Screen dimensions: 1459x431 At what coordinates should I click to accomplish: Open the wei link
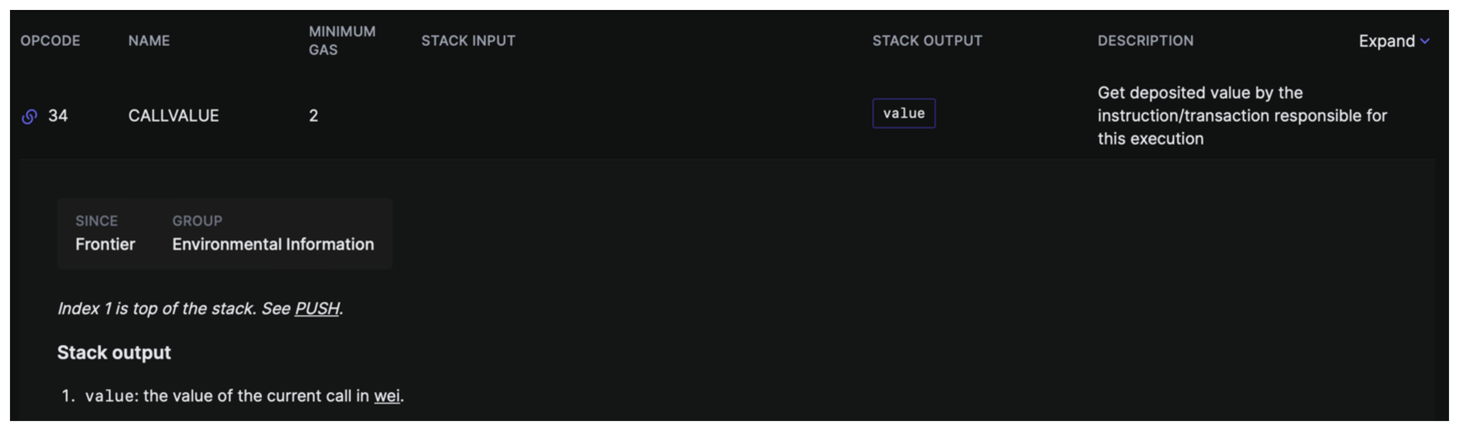[387, 396]
